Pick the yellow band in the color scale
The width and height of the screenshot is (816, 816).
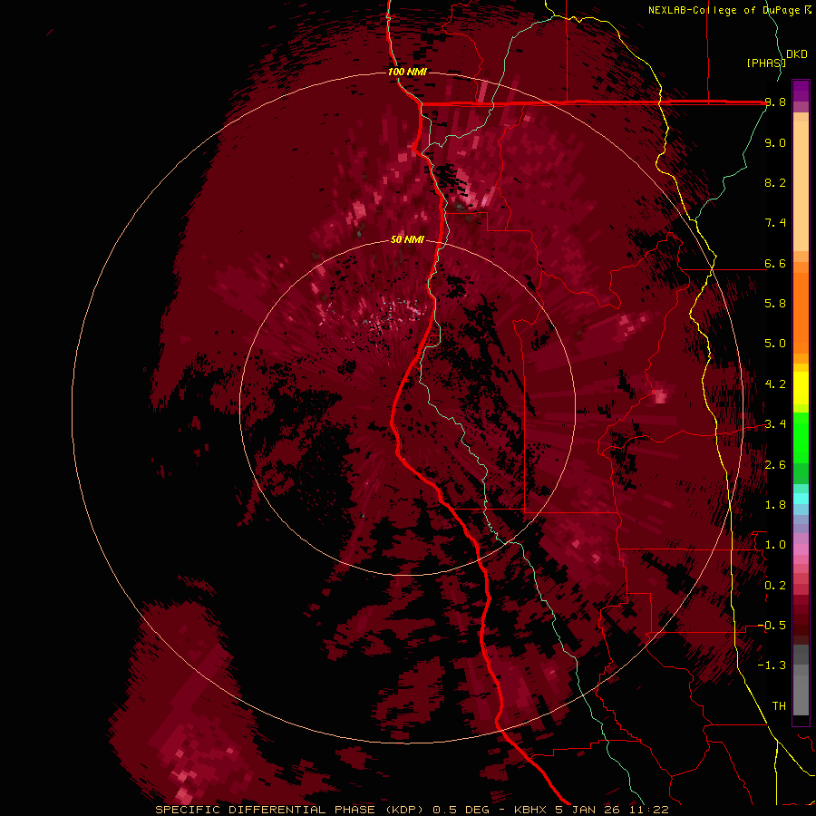coord(801,388)
